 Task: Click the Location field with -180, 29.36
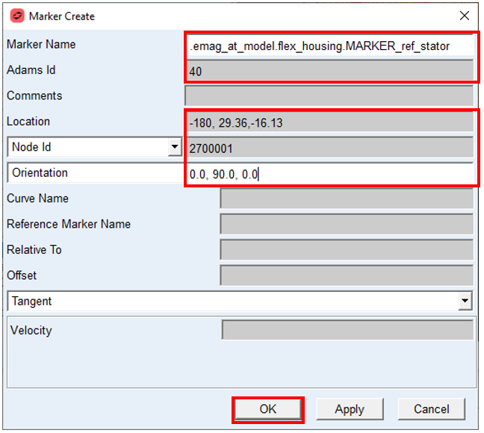click(x=330, y=122)
